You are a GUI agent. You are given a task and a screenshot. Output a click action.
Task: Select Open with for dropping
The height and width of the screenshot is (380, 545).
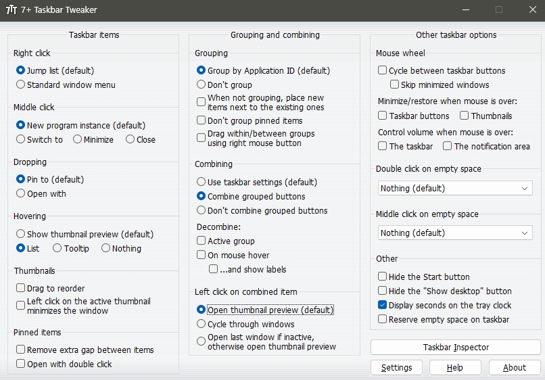point(41,193)
